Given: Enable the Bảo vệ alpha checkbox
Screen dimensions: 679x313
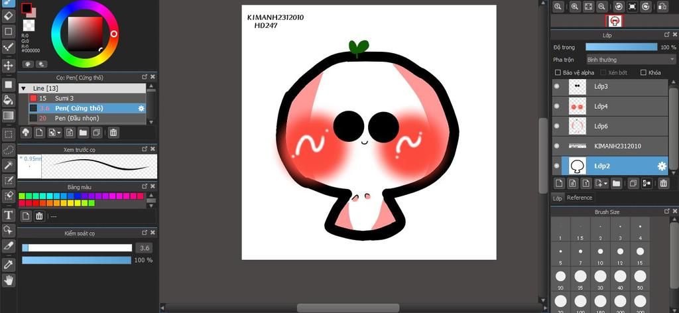Looking at the screenshot, I should click(558, 73).
